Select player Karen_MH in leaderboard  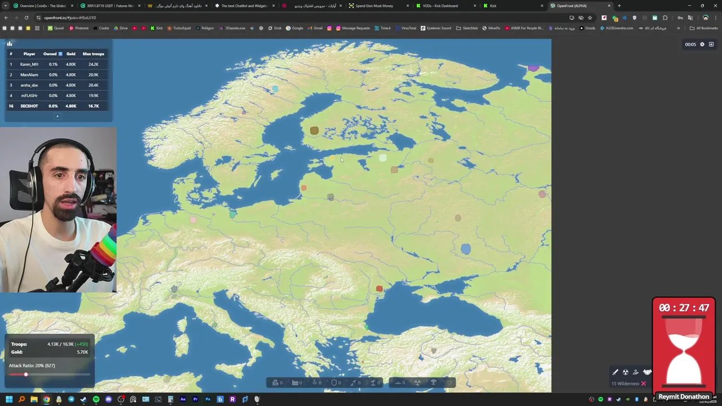click(x=29, y=64)
